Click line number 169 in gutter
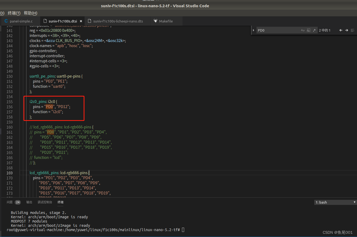This screenshot has height=237, width=357. tap(9, 173)
